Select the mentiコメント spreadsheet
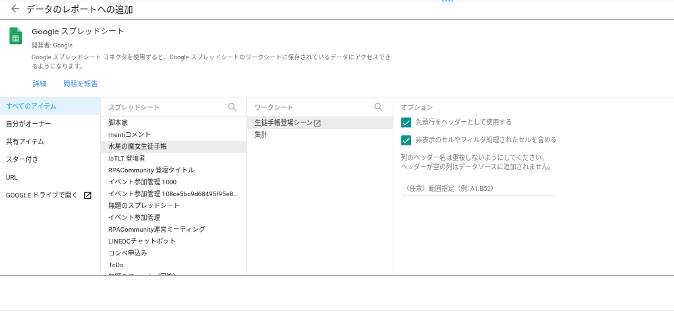This screenshot has height=312, width=674. [x=174, y=134]
